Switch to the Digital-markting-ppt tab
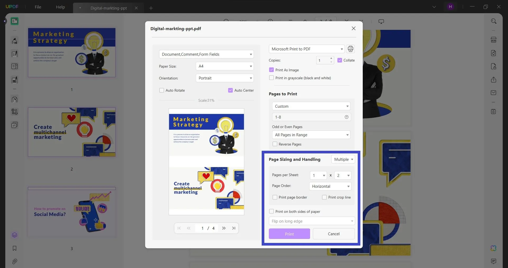The image size is (508, 268). point(108,8)
